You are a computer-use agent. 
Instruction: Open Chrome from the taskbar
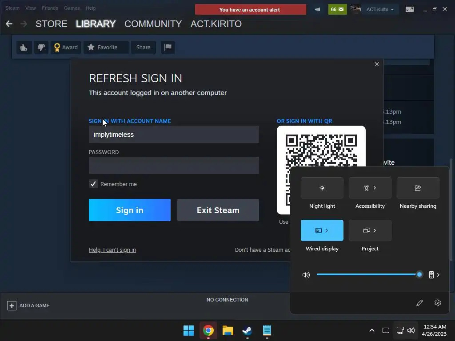click(208, 330)
